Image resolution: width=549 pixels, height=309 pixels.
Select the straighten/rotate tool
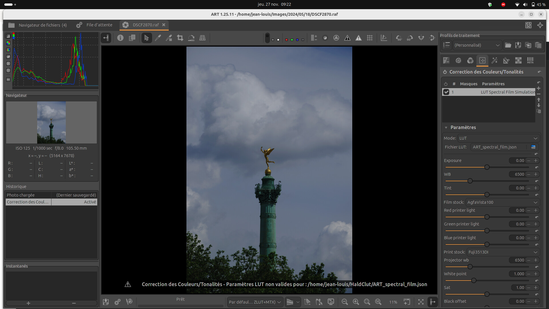[x=191, y=38]
